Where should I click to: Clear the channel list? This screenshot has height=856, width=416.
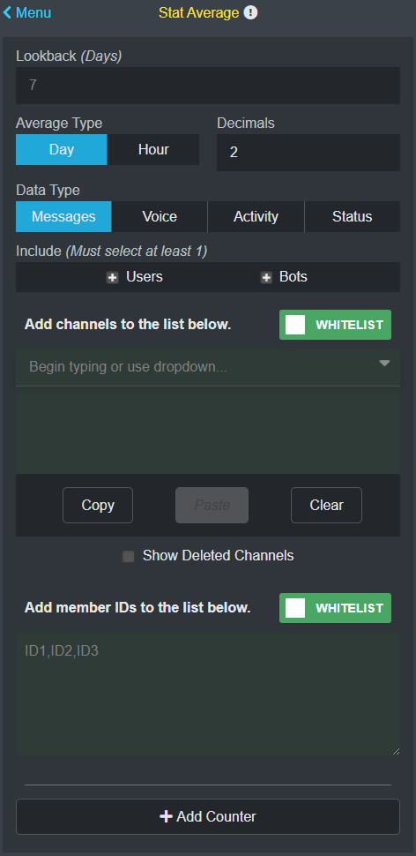[327, 505]
